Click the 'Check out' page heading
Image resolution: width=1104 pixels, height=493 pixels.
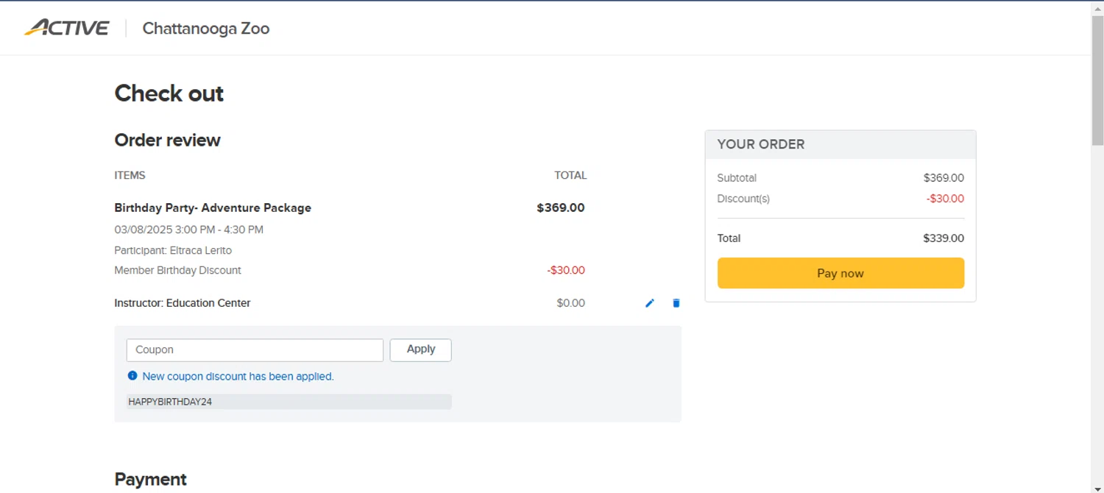pos(169,93)
